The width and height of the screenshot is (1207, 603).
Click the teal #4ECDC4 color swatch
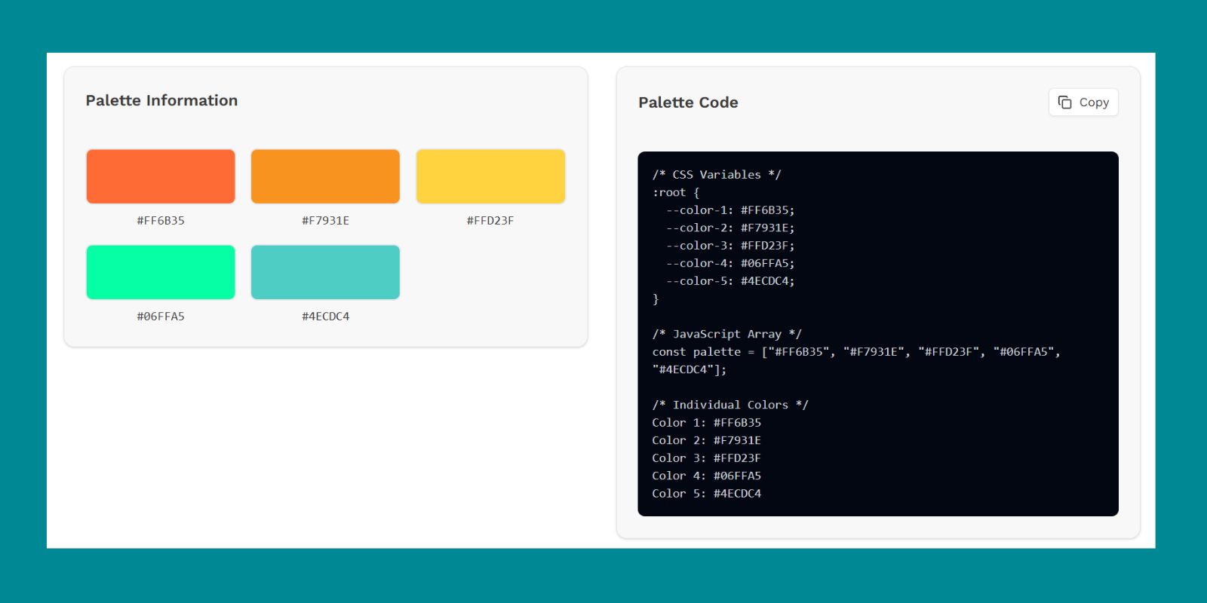(x=325, y=272)
